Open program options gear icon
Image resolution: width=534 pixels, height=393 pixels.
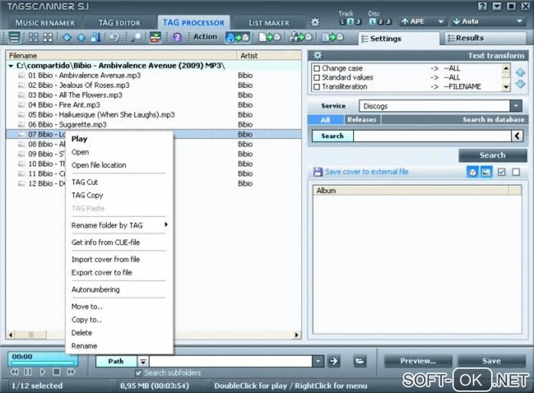(x=315, y=23)
